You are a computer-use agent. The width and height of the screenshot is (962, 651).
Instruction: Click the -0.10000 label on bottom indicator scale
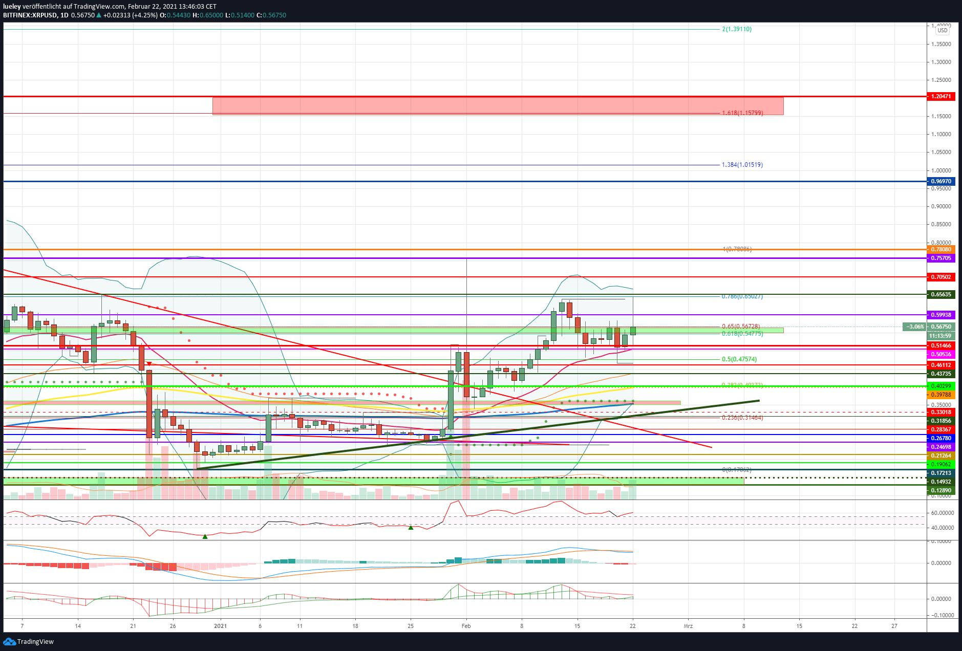(x=942, y=615)
